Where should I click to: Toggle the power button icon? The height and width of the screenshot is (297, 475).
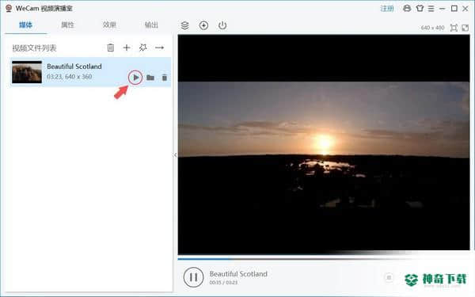(222, 25)
